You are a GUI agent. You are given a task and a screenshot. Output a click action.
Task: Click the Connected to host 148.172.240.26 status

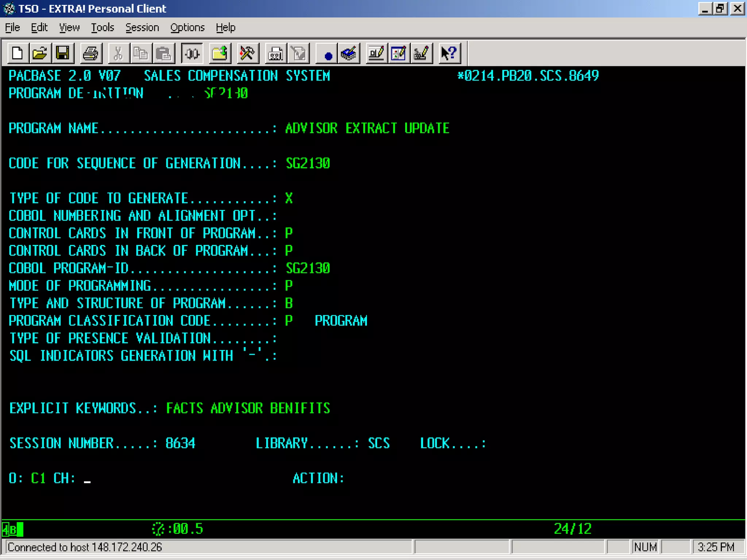85,547
